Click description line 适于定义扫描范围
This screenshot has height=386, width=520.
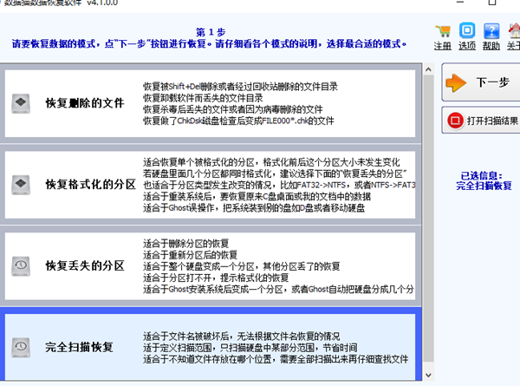250,348
